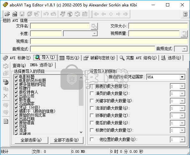Click the import list scrollbar thumb
This screenshot has height=155, width=190.
click(81, 93)
